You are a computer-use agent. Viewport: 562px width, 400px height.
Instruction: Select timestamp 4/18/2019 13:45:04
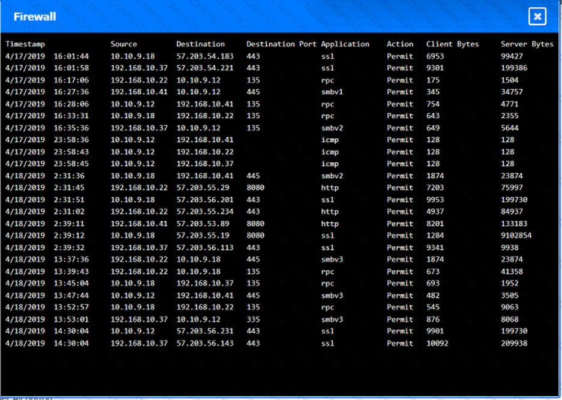tap(47, 284)
